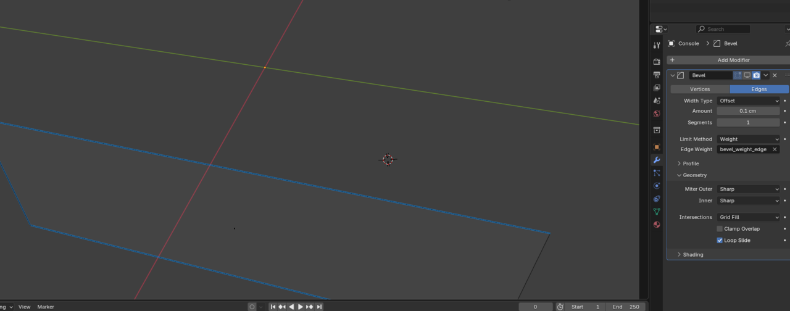Image resolution: width=790 pixels, height=311 pixels.
Task: Open the Miter Outer dropdown
Action: click(x=749, y=189)
